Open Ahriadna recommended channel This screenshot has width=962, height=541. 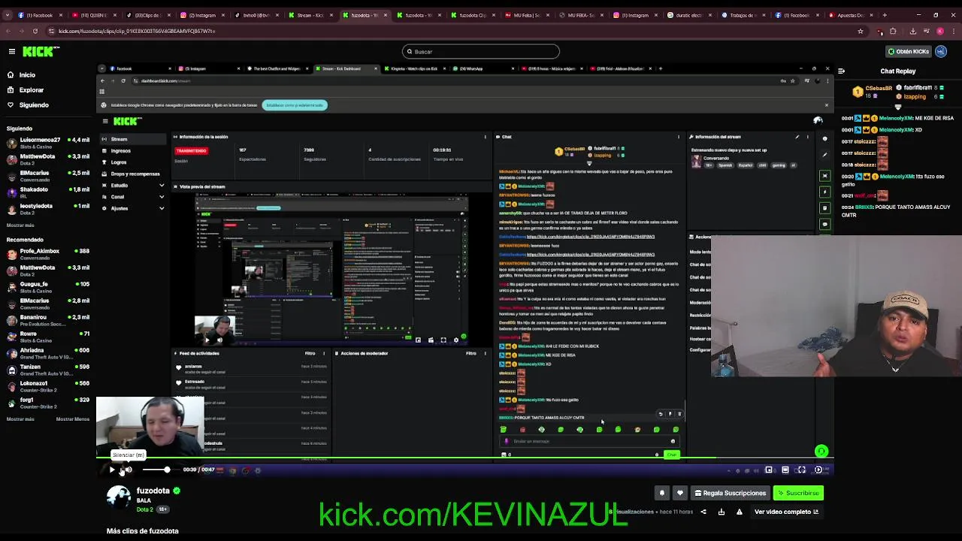coord(48,353)
